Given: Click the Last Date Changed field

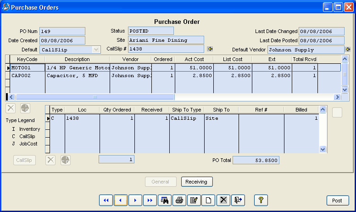Looking at the screenshot, I should click(322, 31).
